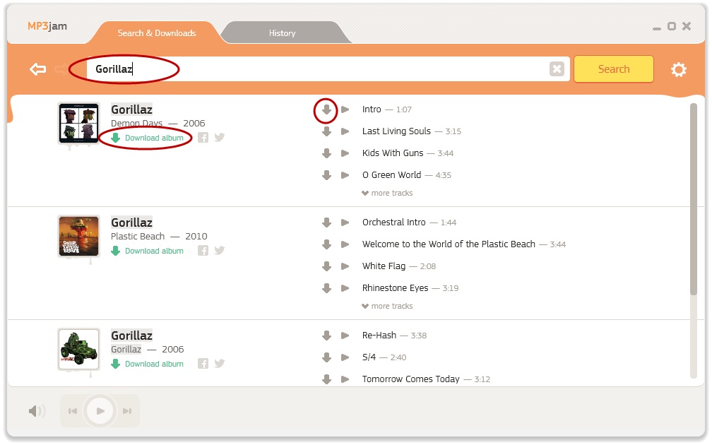Image resolution: width=712 pixels, height=445 pixels.
Task: Minimize the MP3jam window
Action: tap(657, 28)
